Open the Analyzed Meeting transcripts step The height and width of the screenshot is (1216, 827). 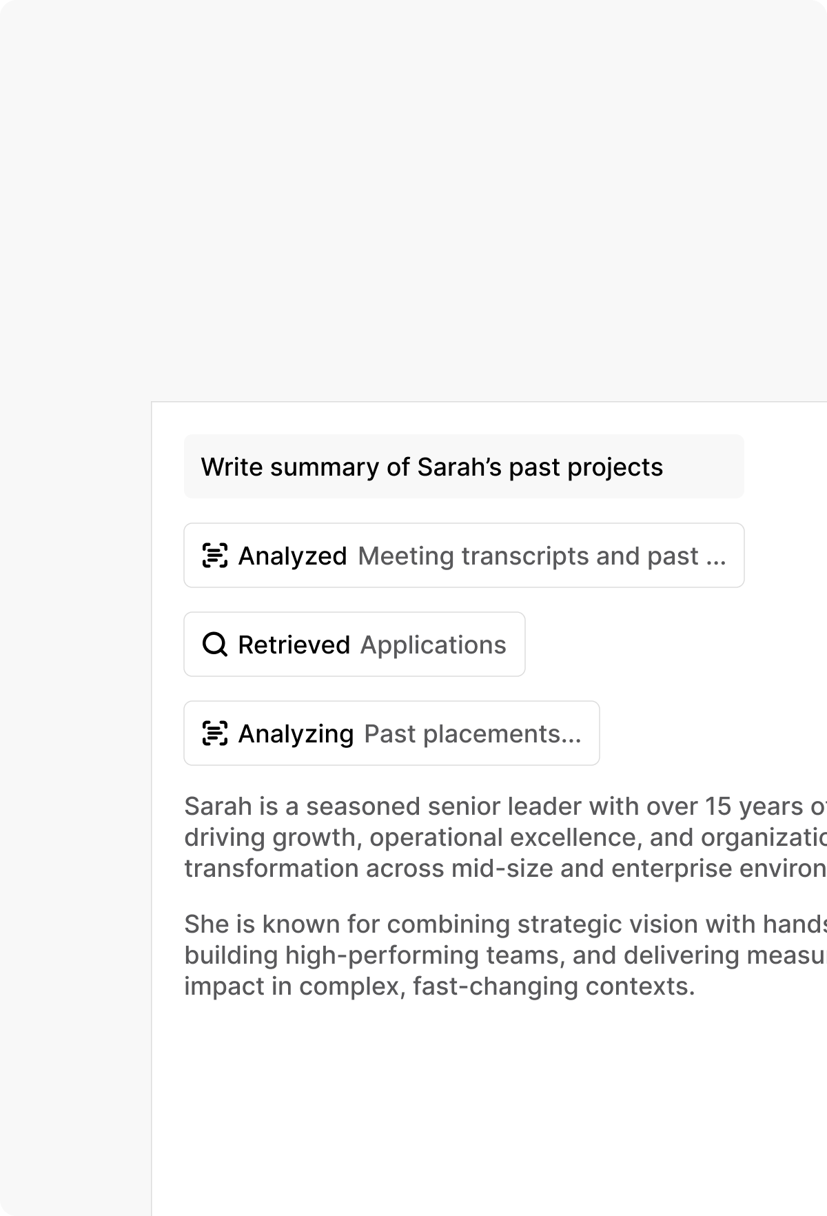click(x=463, y=555)
